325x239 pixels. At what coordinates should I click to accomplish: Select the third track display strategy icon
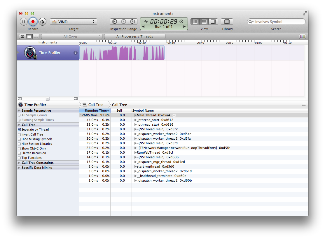pyautogui.click(x=36, y=36)
